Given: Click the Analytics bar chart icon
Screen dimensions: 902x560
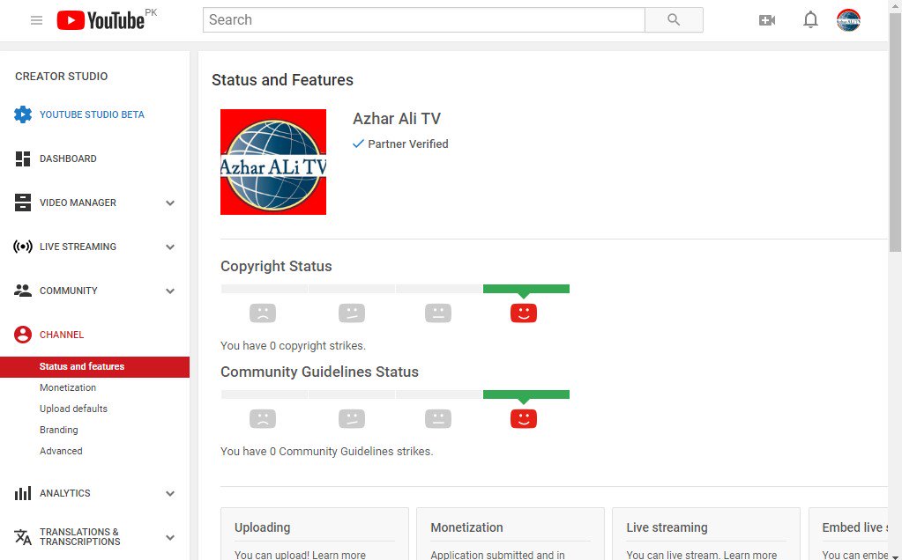Looking at the screenshot, I should [23, 493].
